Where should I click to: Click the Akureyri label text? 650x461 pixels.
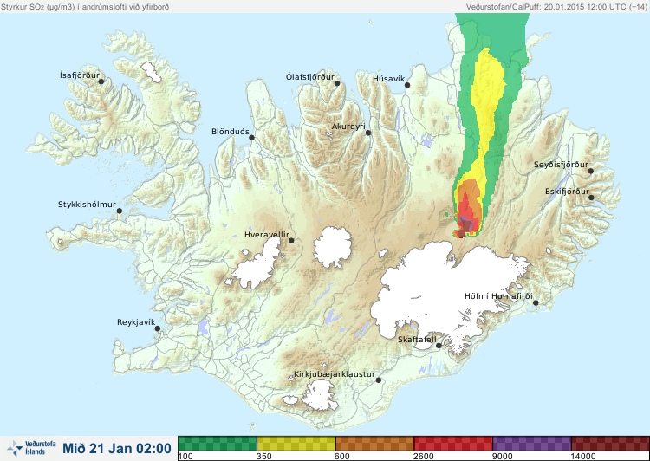(x=348, y=127)
